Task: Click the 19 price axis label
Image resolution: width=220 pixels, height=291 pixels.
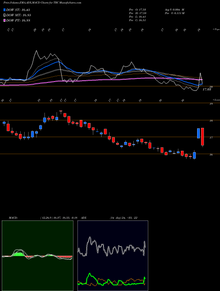Action: tap(211, 104)
